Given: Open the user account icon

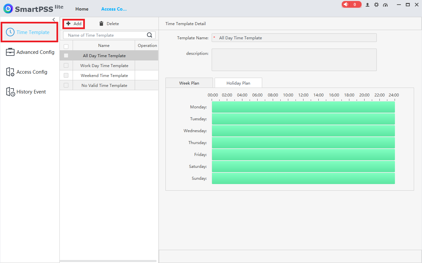Looking at the screenshot, I should 368,5.
